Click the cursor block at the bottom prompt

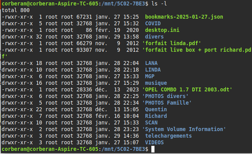153,149
